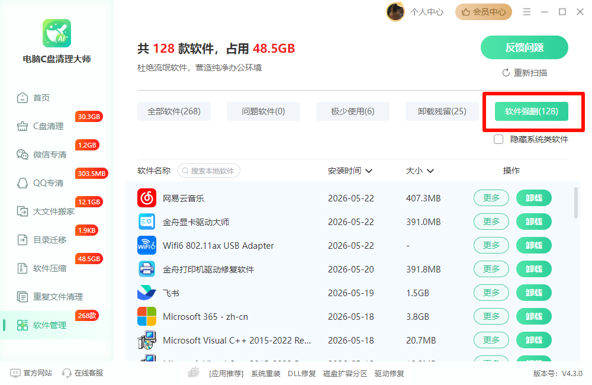592x385 pixels.
Task: Click in the 搜索本地软件 search field
Action: pos(209,171)
